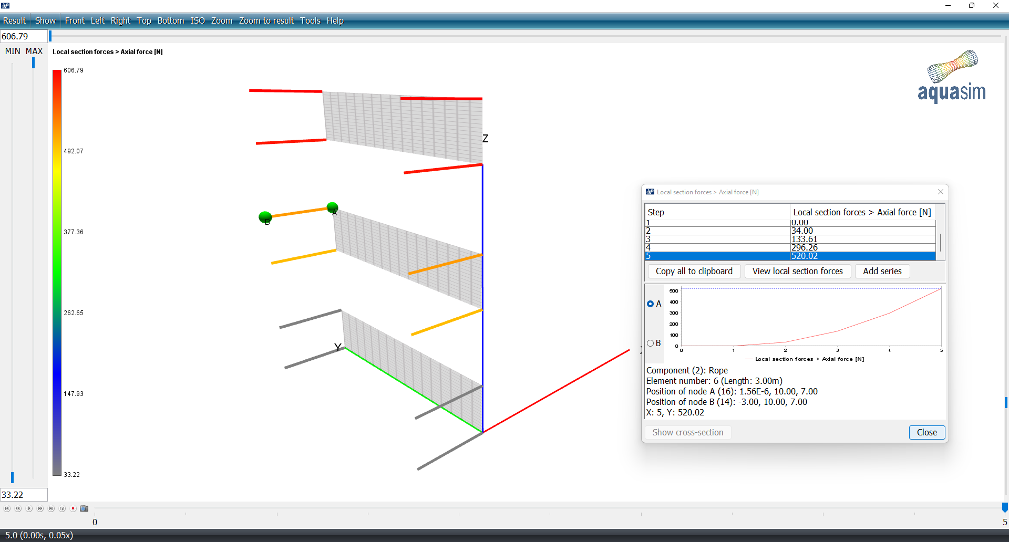Close the Axial force dialog with X

[941, 192]
